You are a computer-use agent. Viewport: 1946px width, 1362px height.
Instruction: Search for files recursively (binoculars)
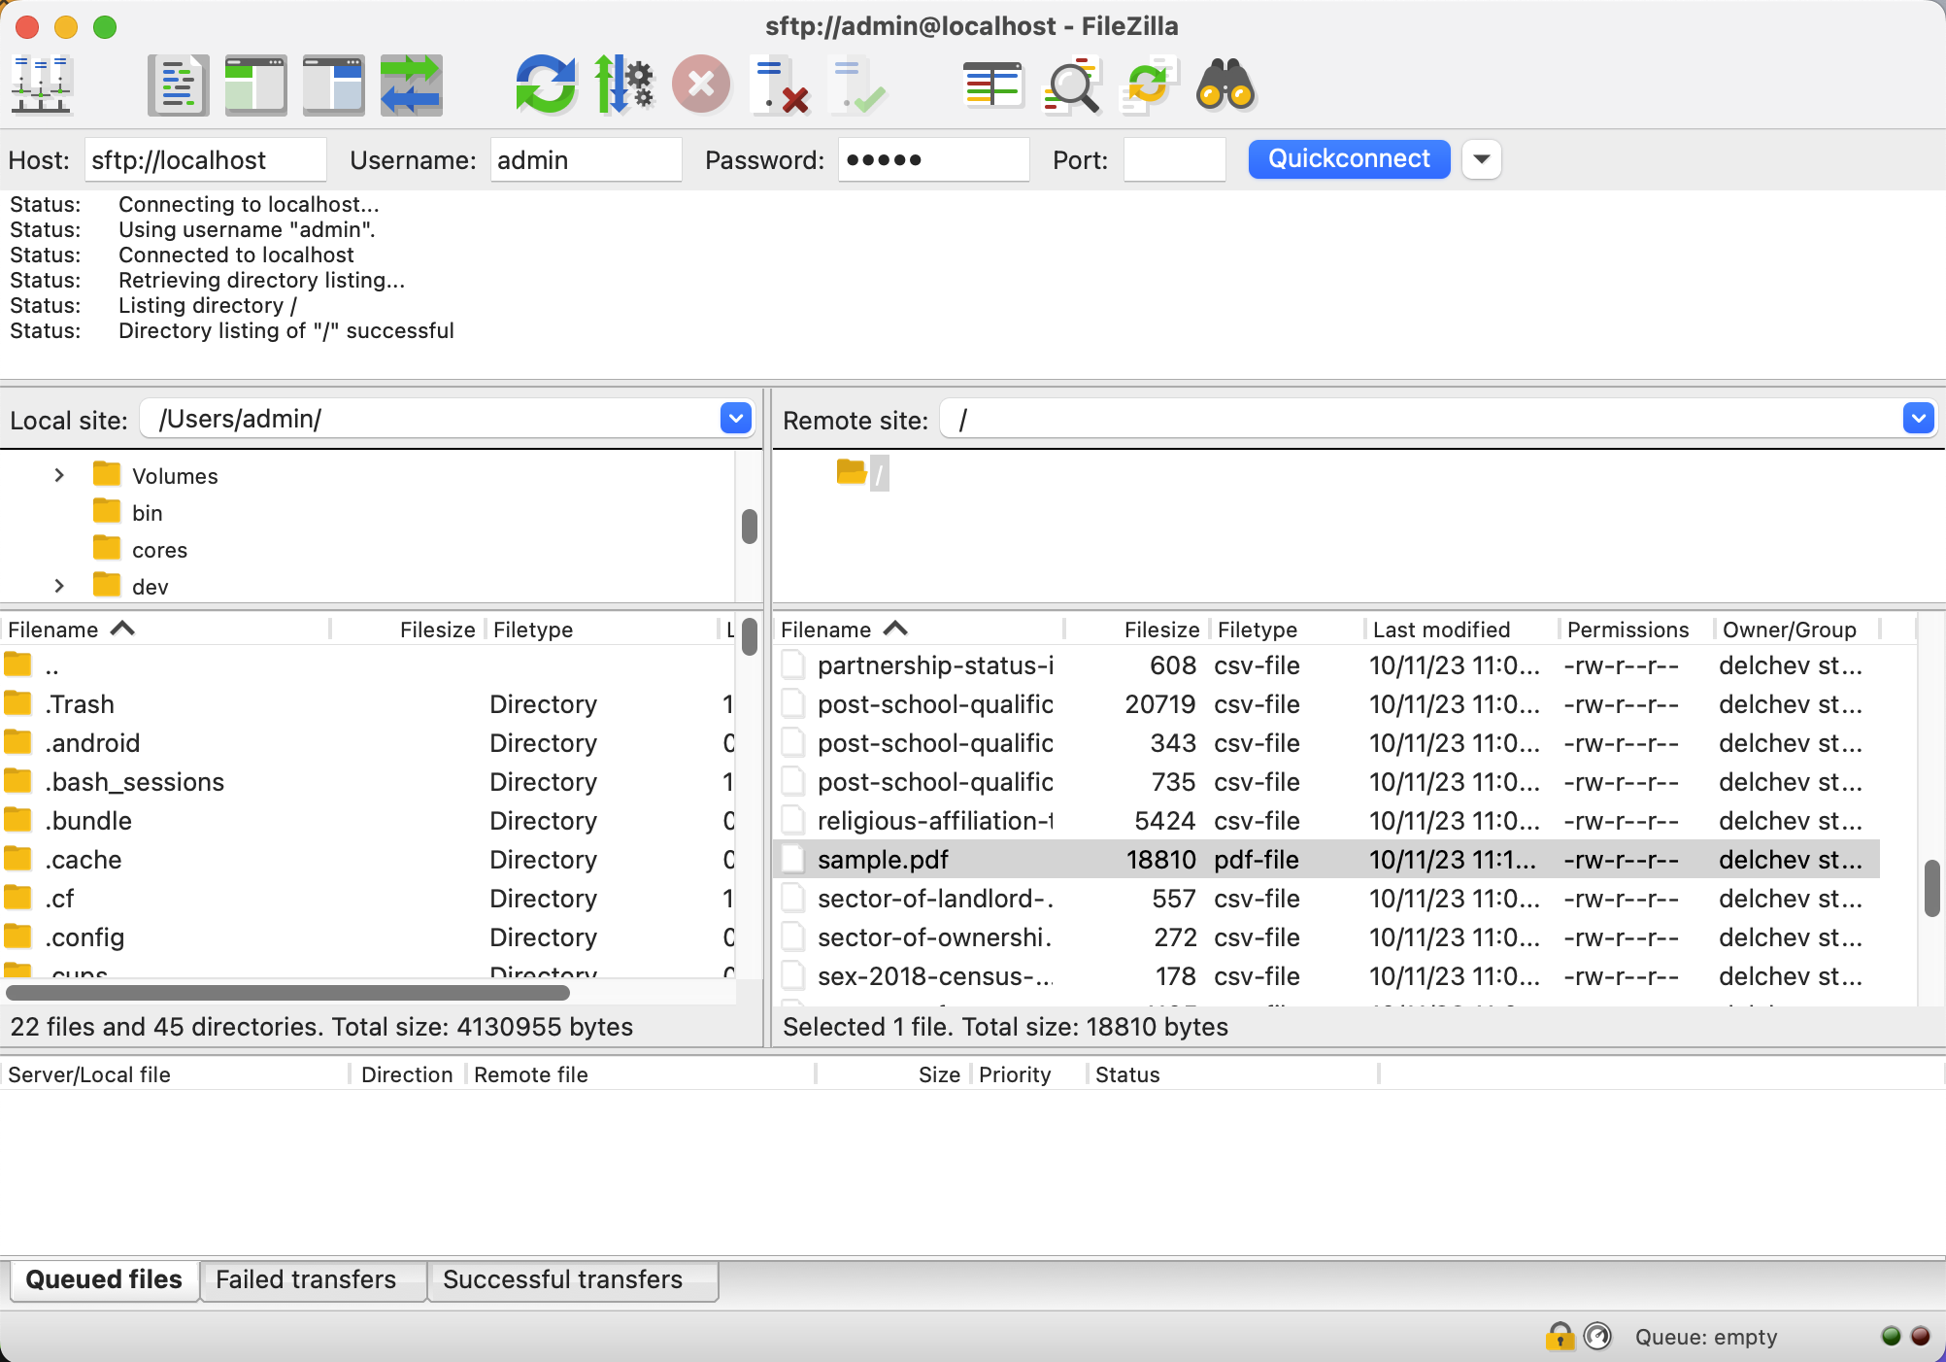(x=1225, y=85)
